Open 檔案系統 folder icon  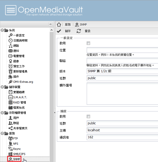(x=11, y=108)
